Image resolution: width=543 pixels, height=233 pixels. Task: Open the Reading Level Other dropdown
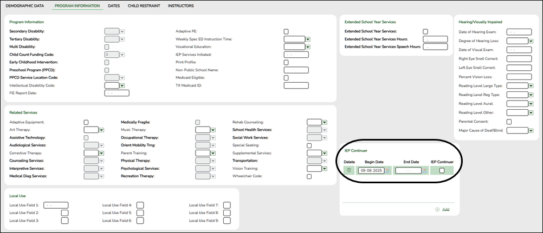pos(531,112)
